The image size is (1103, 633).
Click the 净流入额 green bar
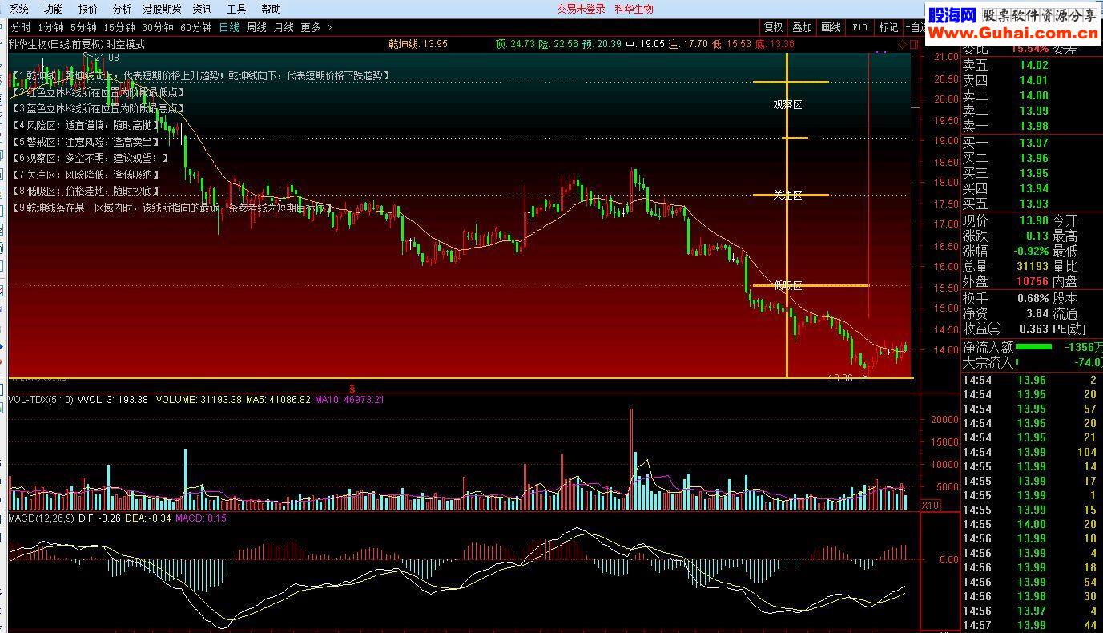click(1034, 347)
